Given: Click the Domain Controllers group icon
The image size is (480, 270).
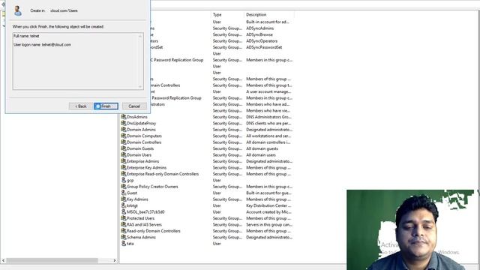Looking at the screenshot, I should click(x=124, y=142).
